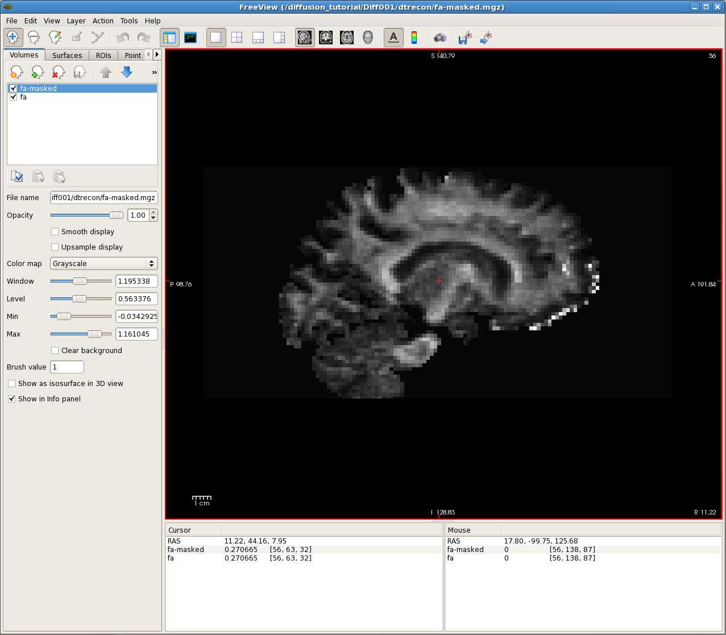Expand the layer toolbar overflow chevron
This screenshot has height=635, width=726.
[x=154, y=73]
